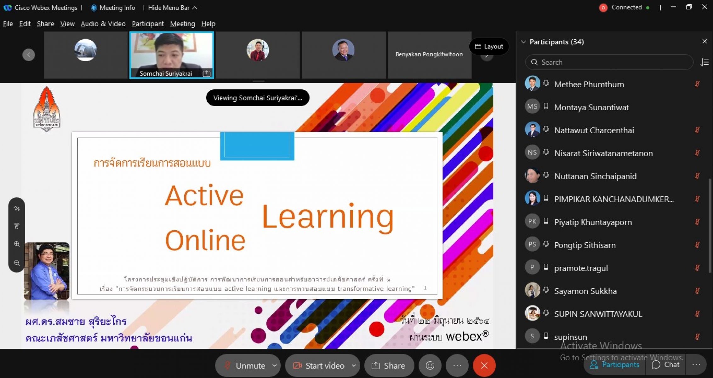Screen dimensions: 713x378
Task: Open the Audio & Video menu
Action: pos(103,24)
